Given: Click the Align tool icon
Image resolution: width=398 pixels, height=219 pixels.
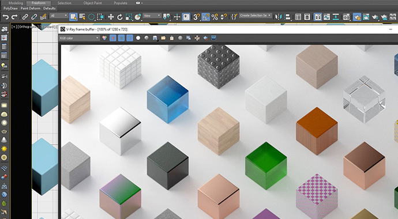Looking at the screenshot, I should tap(288, 17).
